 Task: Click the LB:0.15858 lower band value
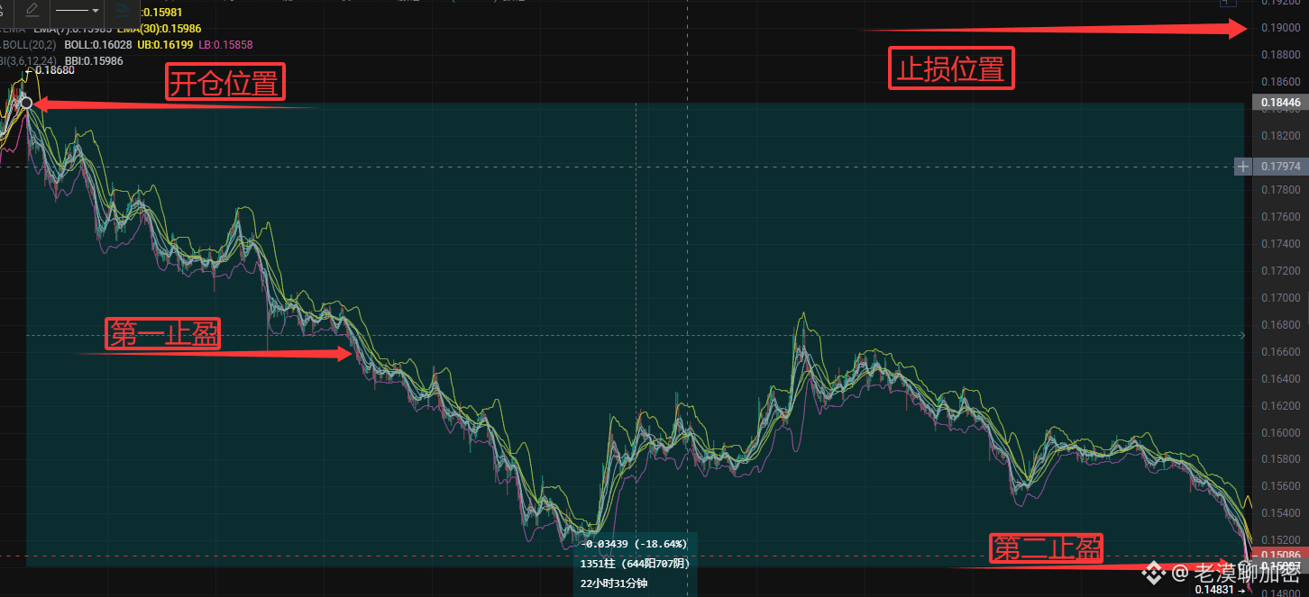pyautogui.click(x=225, y=44)
